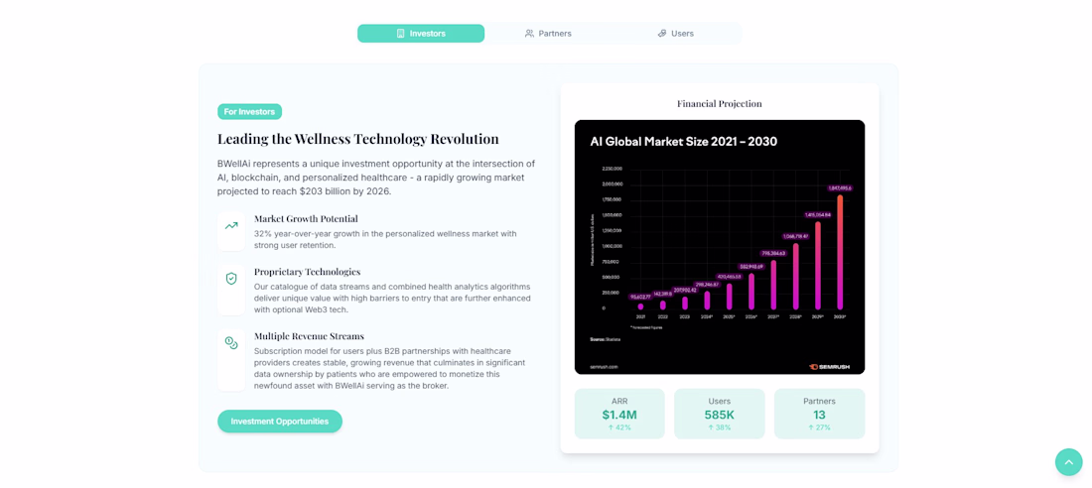Click the Market Growth trending arrow icon
Screen dimensions: 1092x488
tap(231, 225)
